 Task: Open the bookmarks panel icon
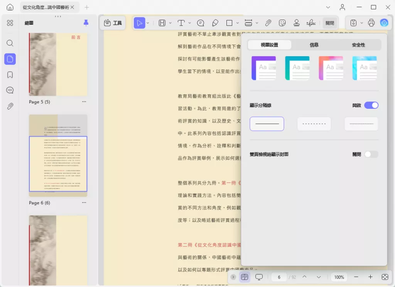click(x=10, y=75)
